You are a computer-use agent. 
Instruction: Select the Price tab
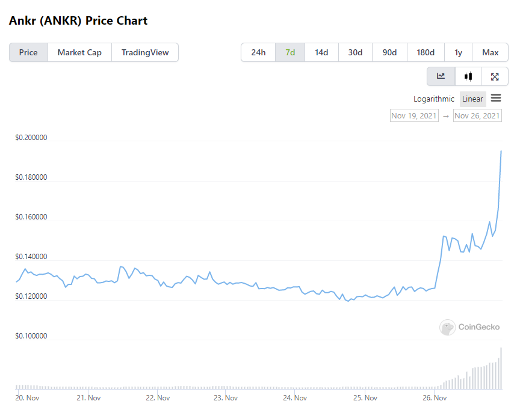28,52
